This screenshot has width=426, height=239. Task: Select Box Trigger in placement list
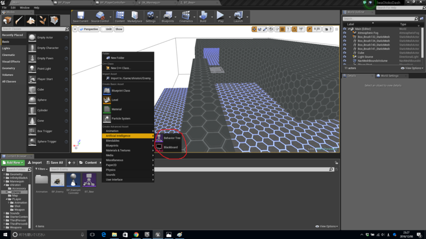pyautogui.click(x=48, y=131)
